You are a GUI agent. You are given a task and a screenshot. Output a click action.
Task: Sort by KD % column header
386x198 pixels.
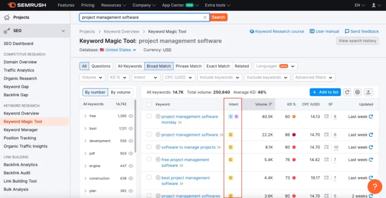(x=291, y=104)
